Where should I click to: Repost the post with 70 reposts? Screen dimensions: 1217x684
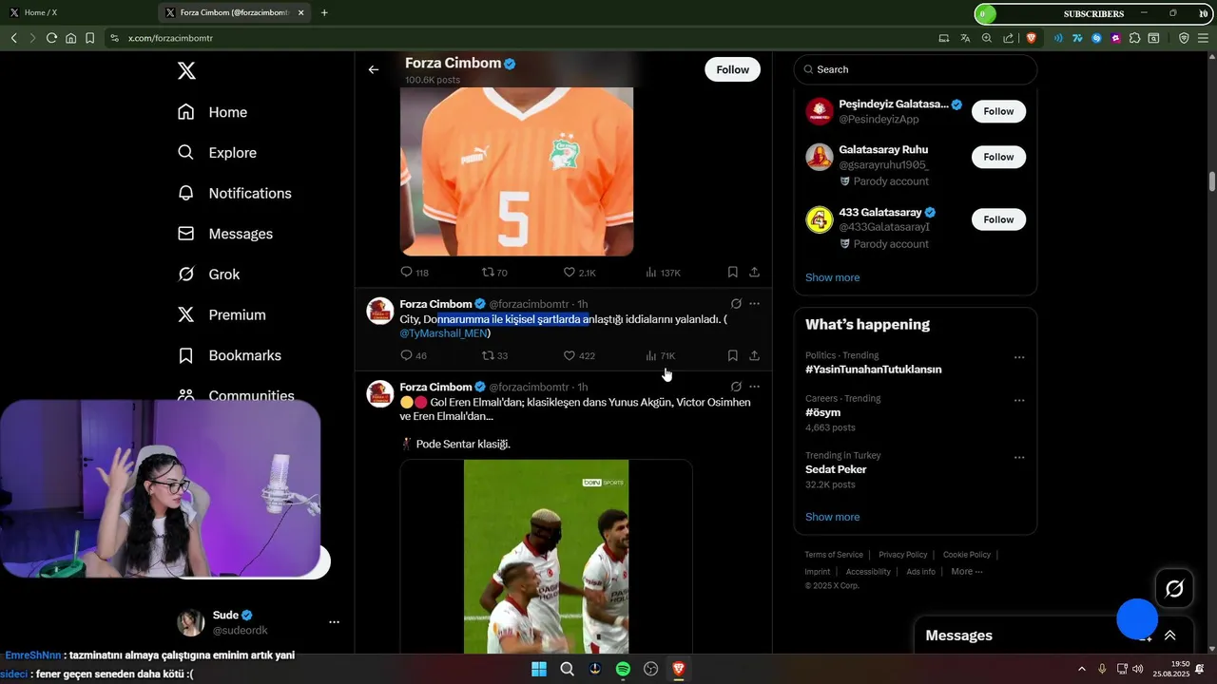494,273
